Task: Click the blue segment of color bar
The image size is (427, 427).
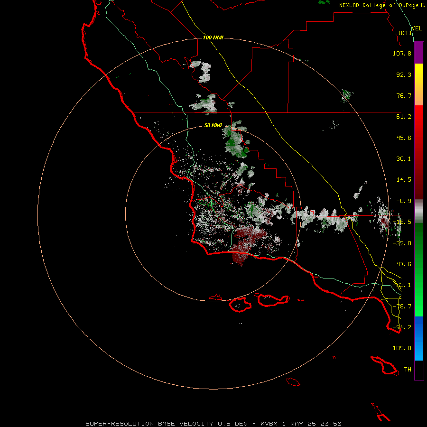Action: coord(419,338)
